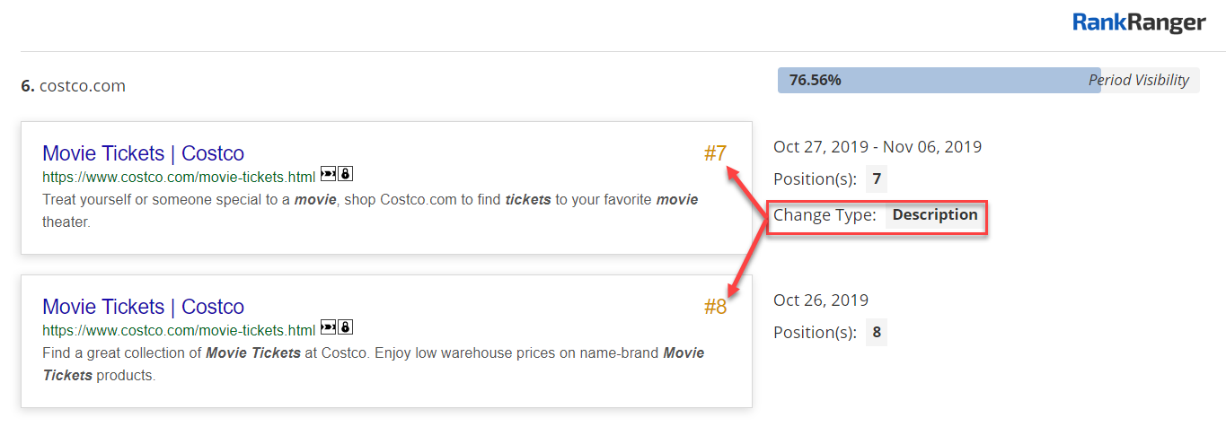Click the arrow icon beside the first Costco URL
Viewport: 1226px width, 435px height.
tap(328, 174)
